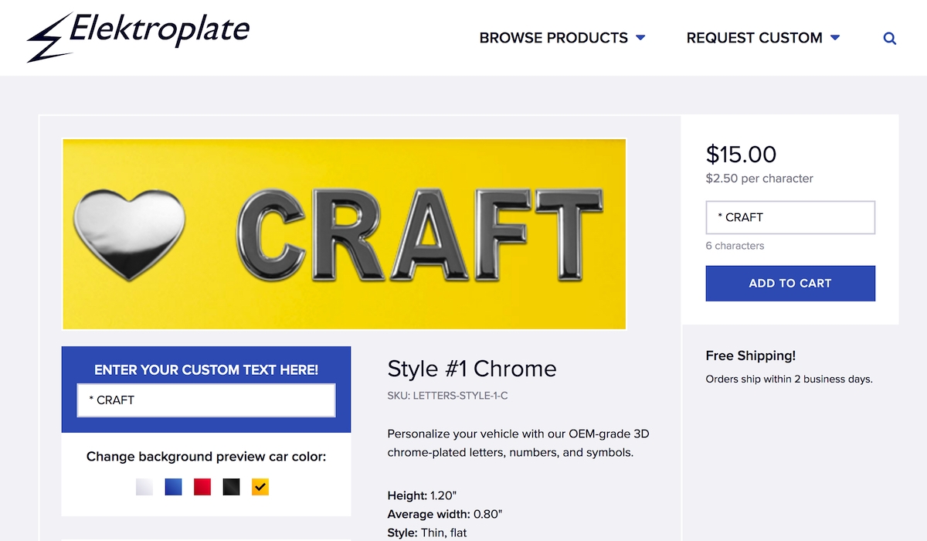Click the $15.00 price total
Viewport: 927px width, 541px height.
click(x=741, y=155)
